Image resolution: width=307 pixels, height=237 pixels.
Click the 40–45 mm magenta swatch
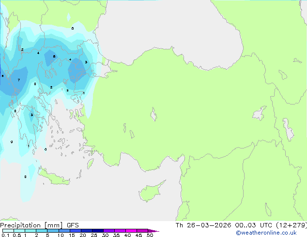[x=131, y=231]
